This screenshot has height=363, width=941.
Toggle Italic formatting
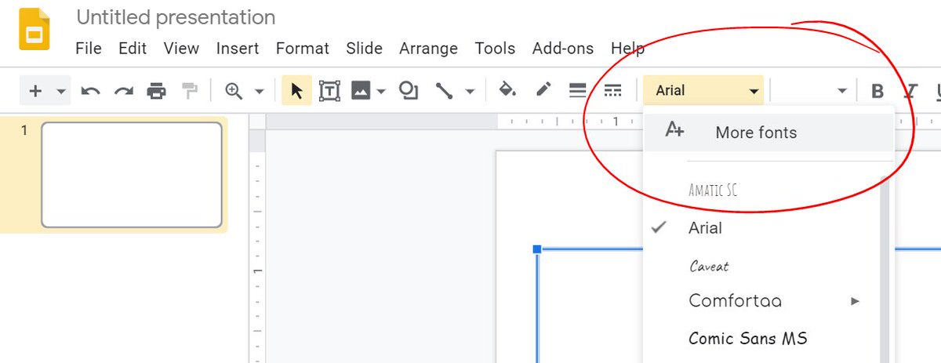[x=911, y=91]
